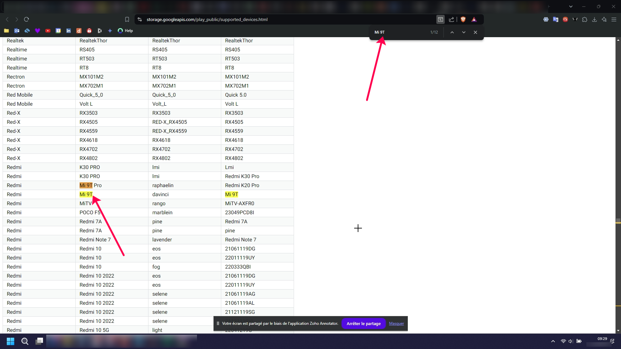This screenshot has height=349, width=621.
Task: Bookmark this page with bookmark icon
Action: click(127, 19)
